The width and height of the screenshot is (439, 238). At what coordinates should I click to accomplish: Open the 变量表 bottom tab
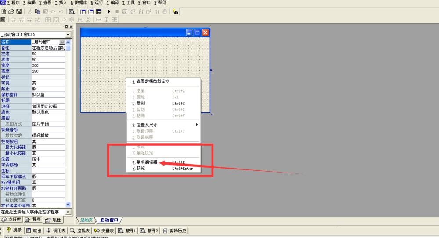pyautogui.click(x=104, y=231)
